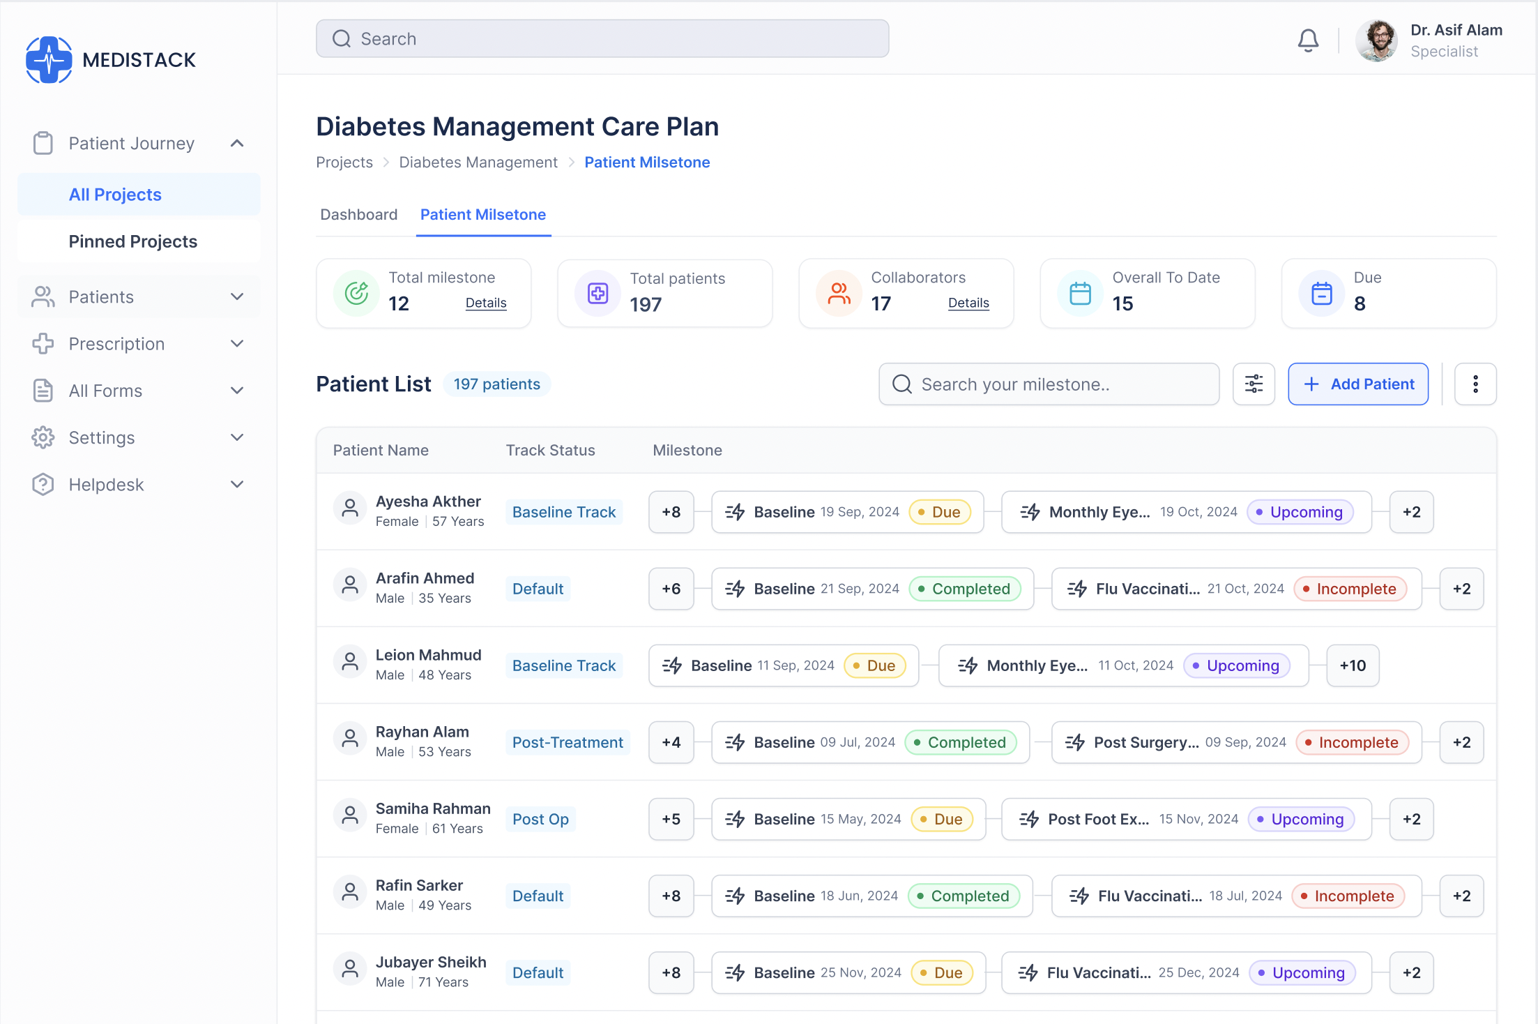Click the Add Patient button
This screenshot has width=1538, height=1024.
click(x=1357, y=384)
